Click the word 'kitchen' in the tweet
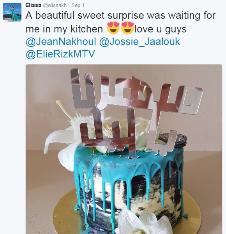The image size is (226, 234). pos(87,29)
